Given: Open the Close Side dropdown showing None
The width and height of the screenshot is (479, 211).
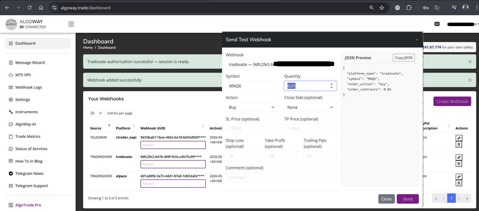Looking at the screenshot, I should (310, 107).
